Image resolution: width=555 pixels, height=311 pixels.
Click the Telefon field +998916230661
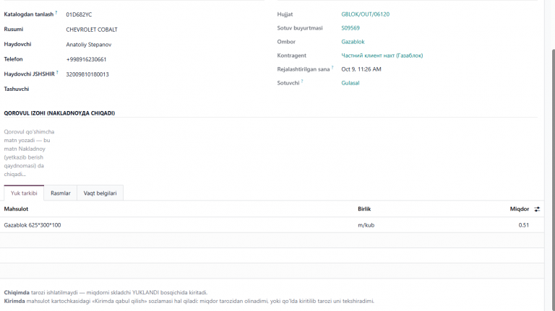86,59
